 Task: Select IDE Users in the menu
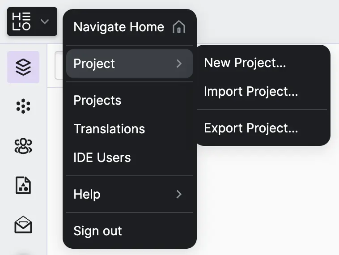pyautogui.click(x=102, y=157)
